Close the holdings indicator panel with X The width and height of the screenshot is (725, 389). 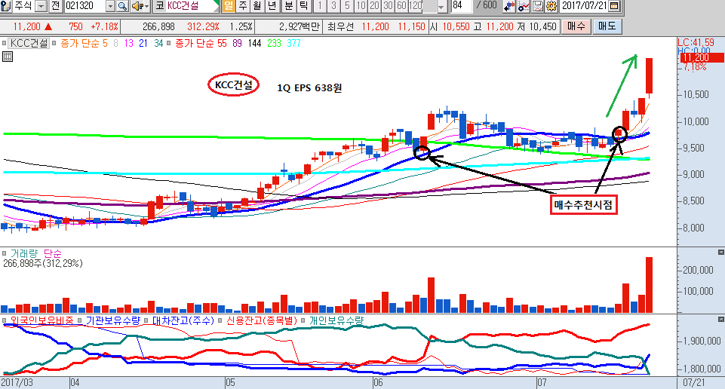720,319
